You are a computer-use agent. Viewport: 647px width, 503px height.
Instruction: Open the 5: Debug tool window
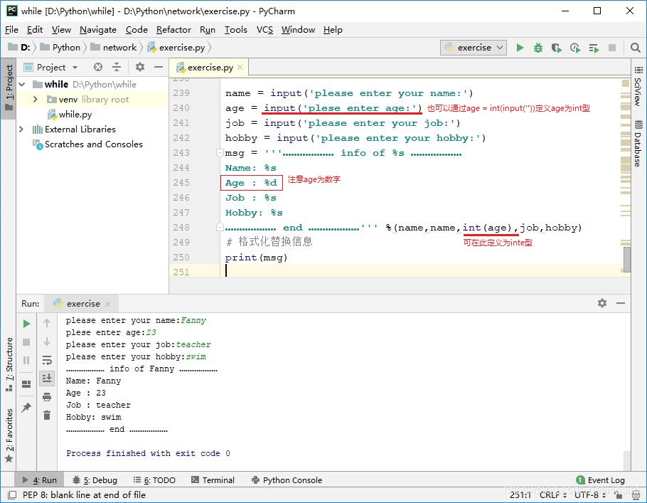pos(95,480)
